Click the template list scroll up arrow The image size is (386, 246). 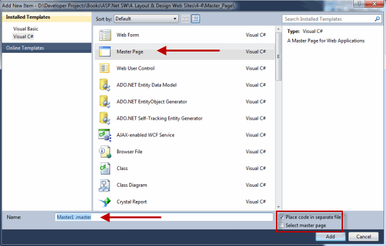point(279,29)
